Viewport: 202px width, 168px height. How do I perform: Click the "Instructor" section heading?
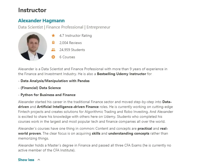32,10
